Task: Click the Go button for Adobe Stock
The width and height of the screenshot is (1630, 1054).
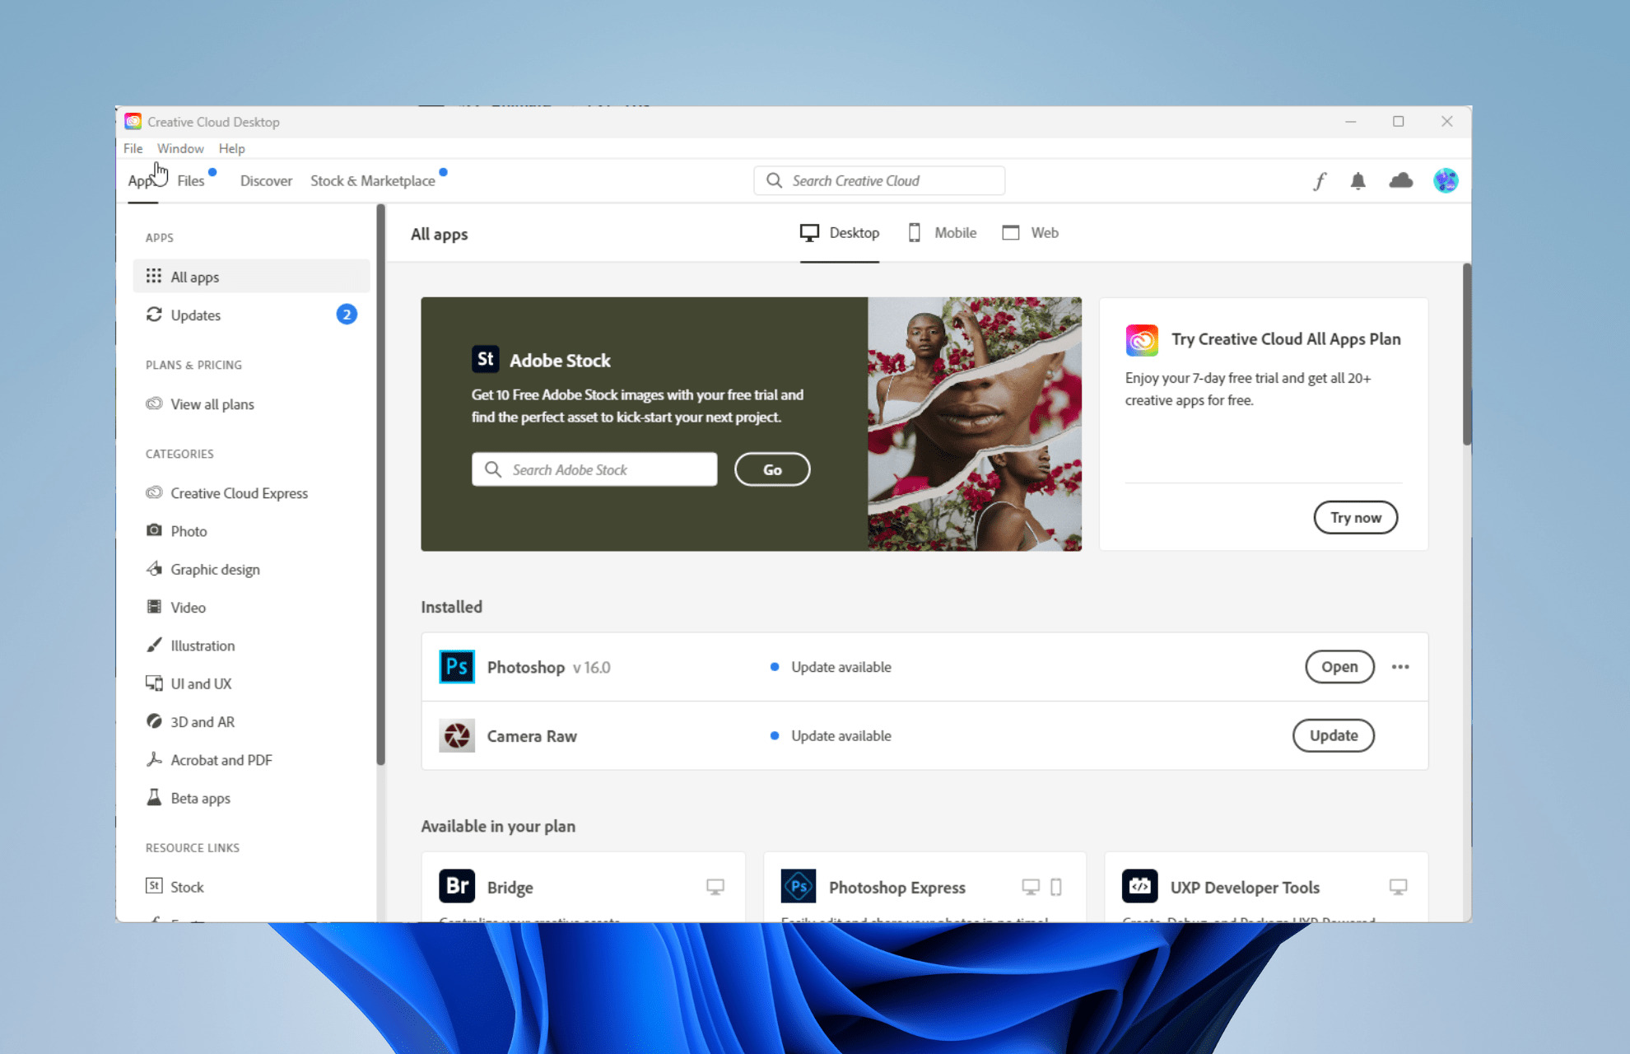Action: 772,469
